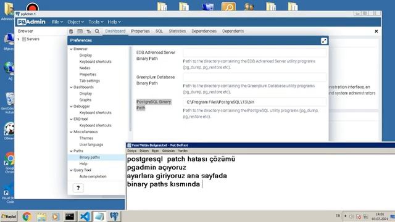Click the TR language indicator in tray

click(338, 216)
